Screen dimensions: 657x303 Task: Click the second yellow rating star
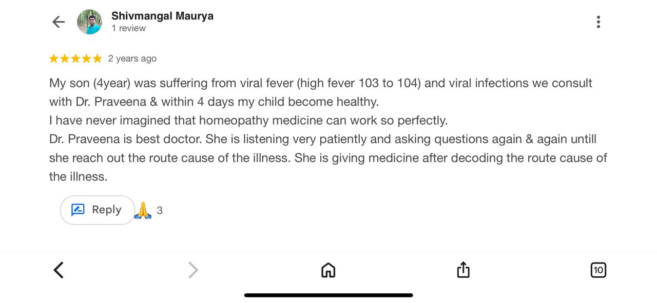click(x=65, y=59)
